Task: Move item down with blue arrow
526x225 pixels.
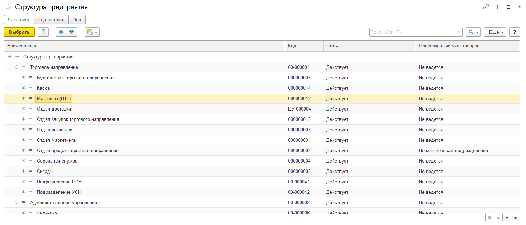Action: (x=72, y=32)
